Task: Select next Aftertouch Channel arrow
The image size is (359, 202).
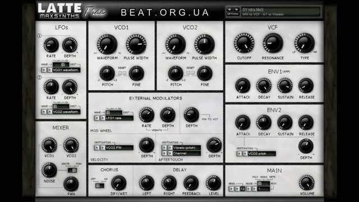Action: click(x=170, y=153)
